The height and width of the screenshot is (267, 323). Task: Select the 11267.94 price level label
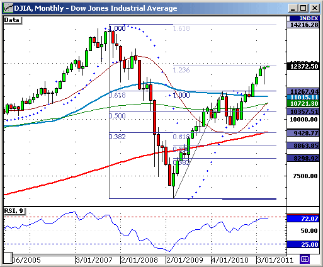coord(303,91)
